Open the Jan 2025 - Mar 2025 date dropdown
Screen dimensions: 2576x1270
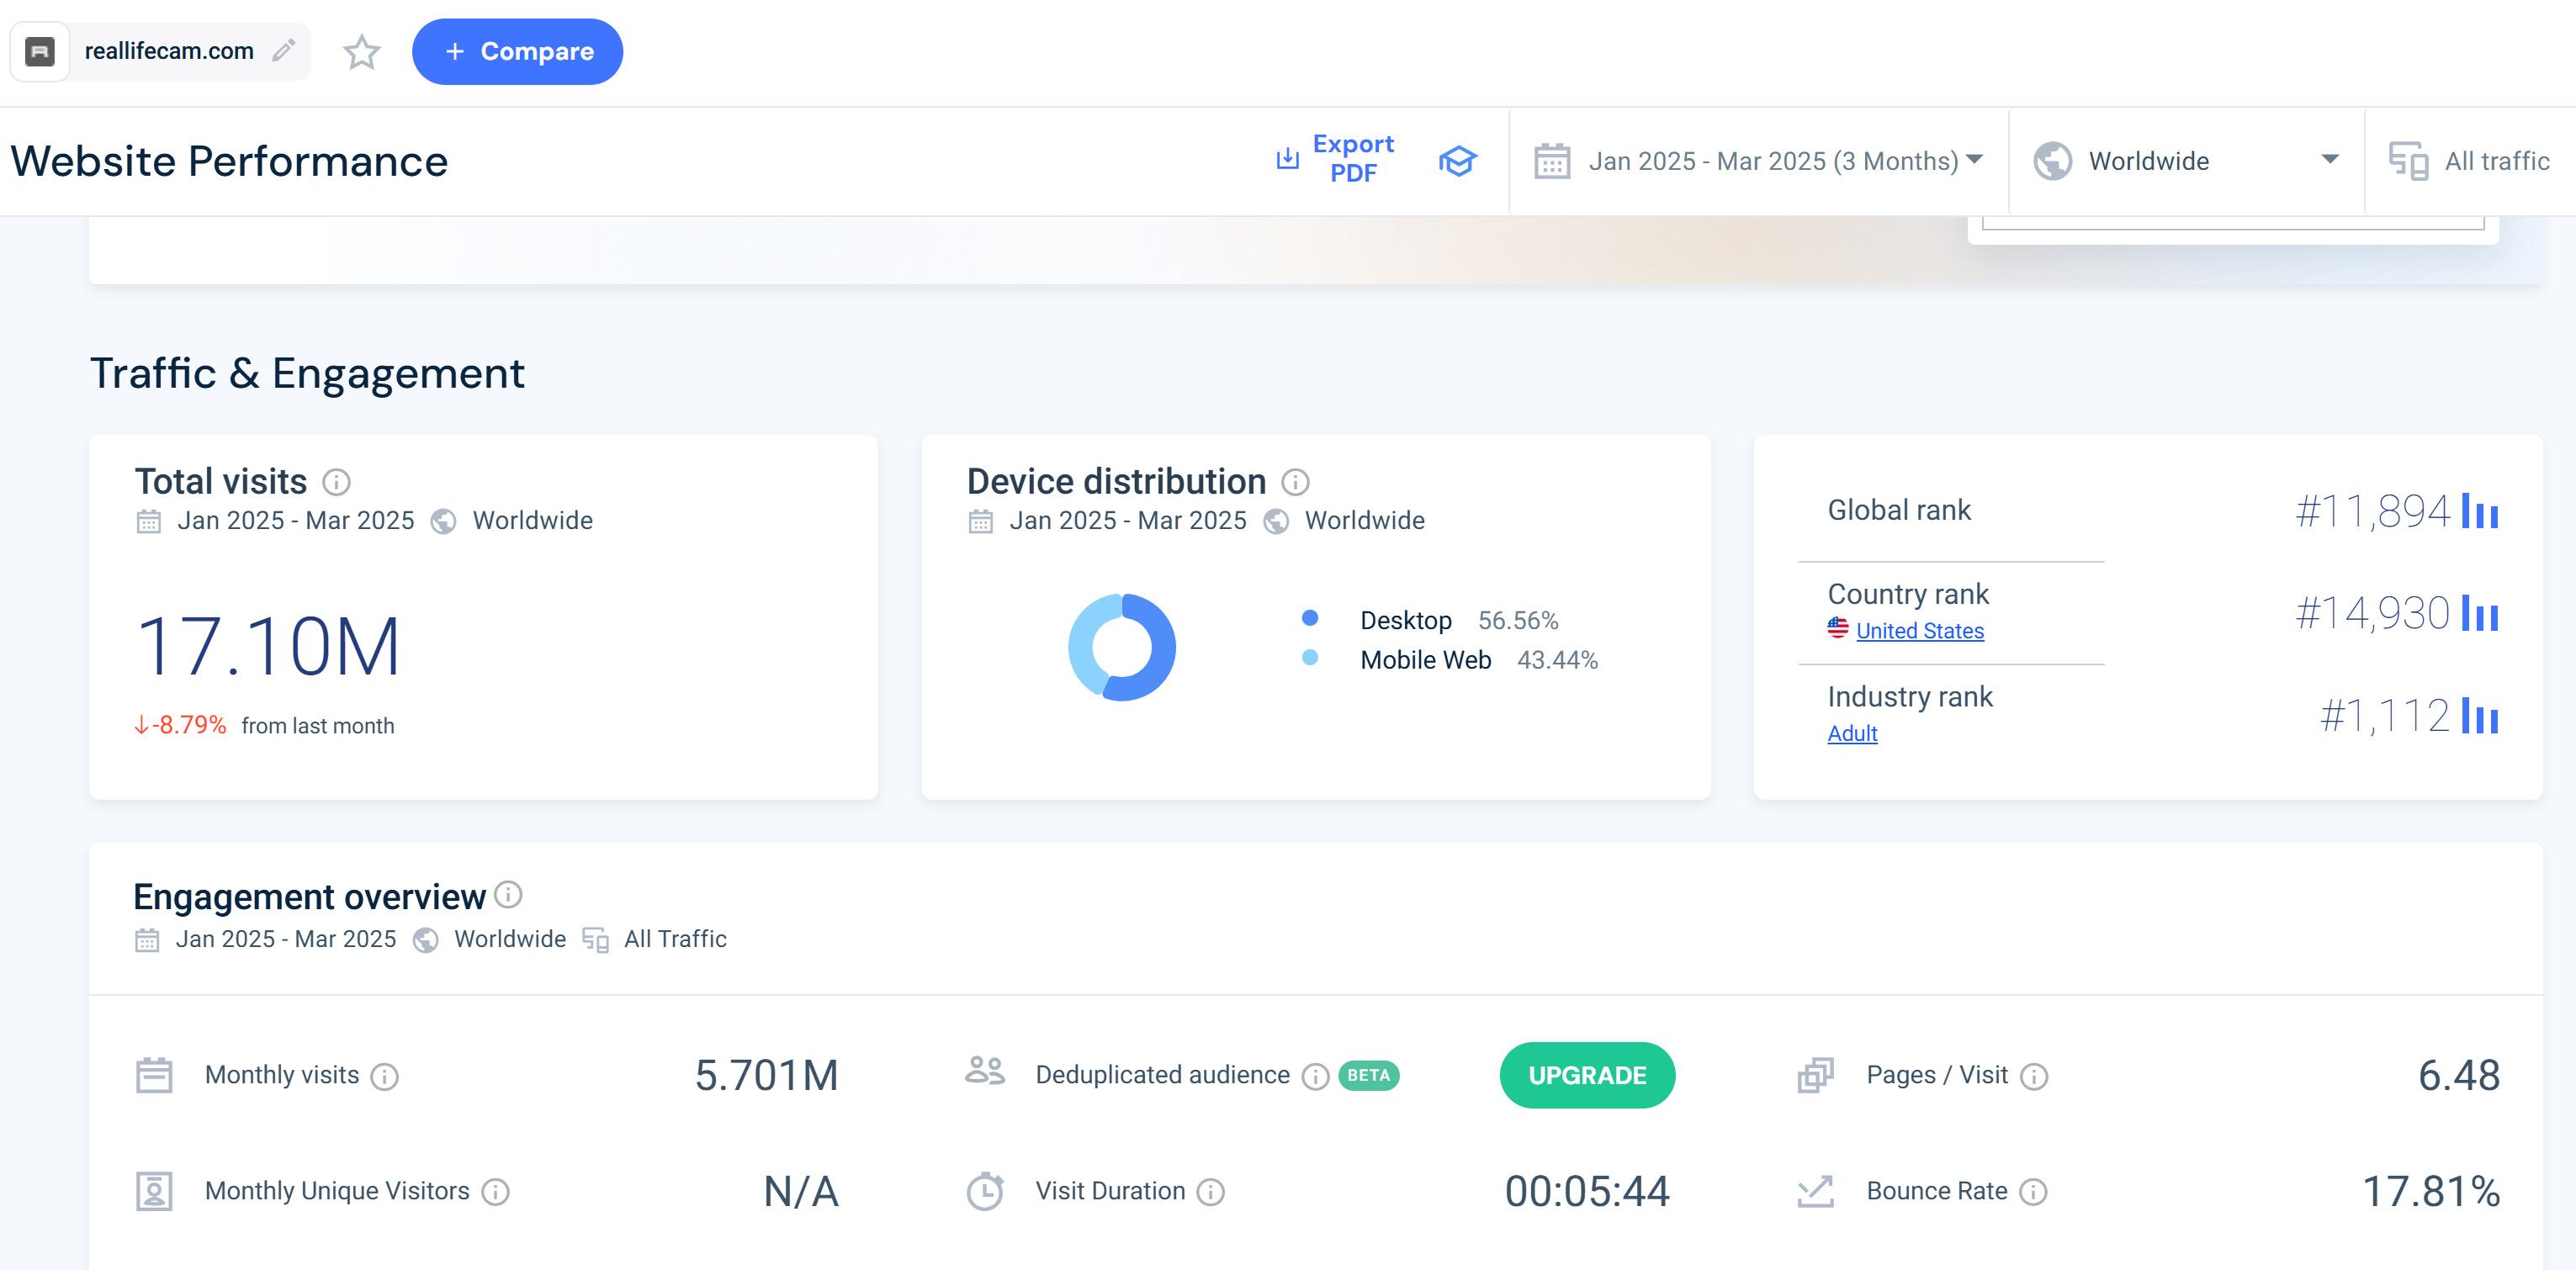coord(1758,161)
